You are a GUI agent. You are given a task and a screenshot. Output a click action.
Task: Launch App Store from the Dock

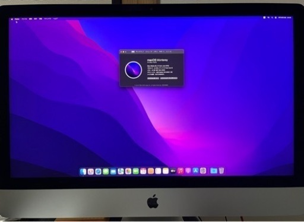[x=195, y=170]
